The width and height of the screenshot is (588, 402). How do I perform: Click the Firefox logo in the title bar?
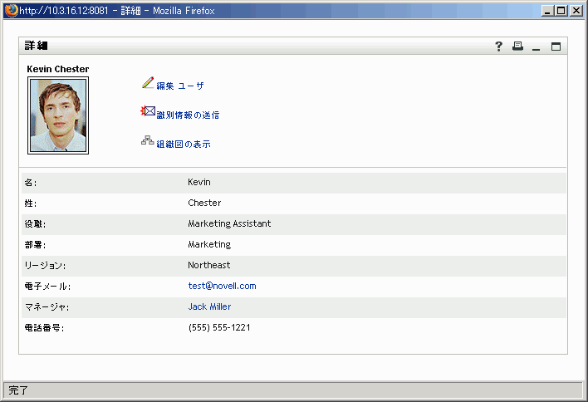(12, 10)
